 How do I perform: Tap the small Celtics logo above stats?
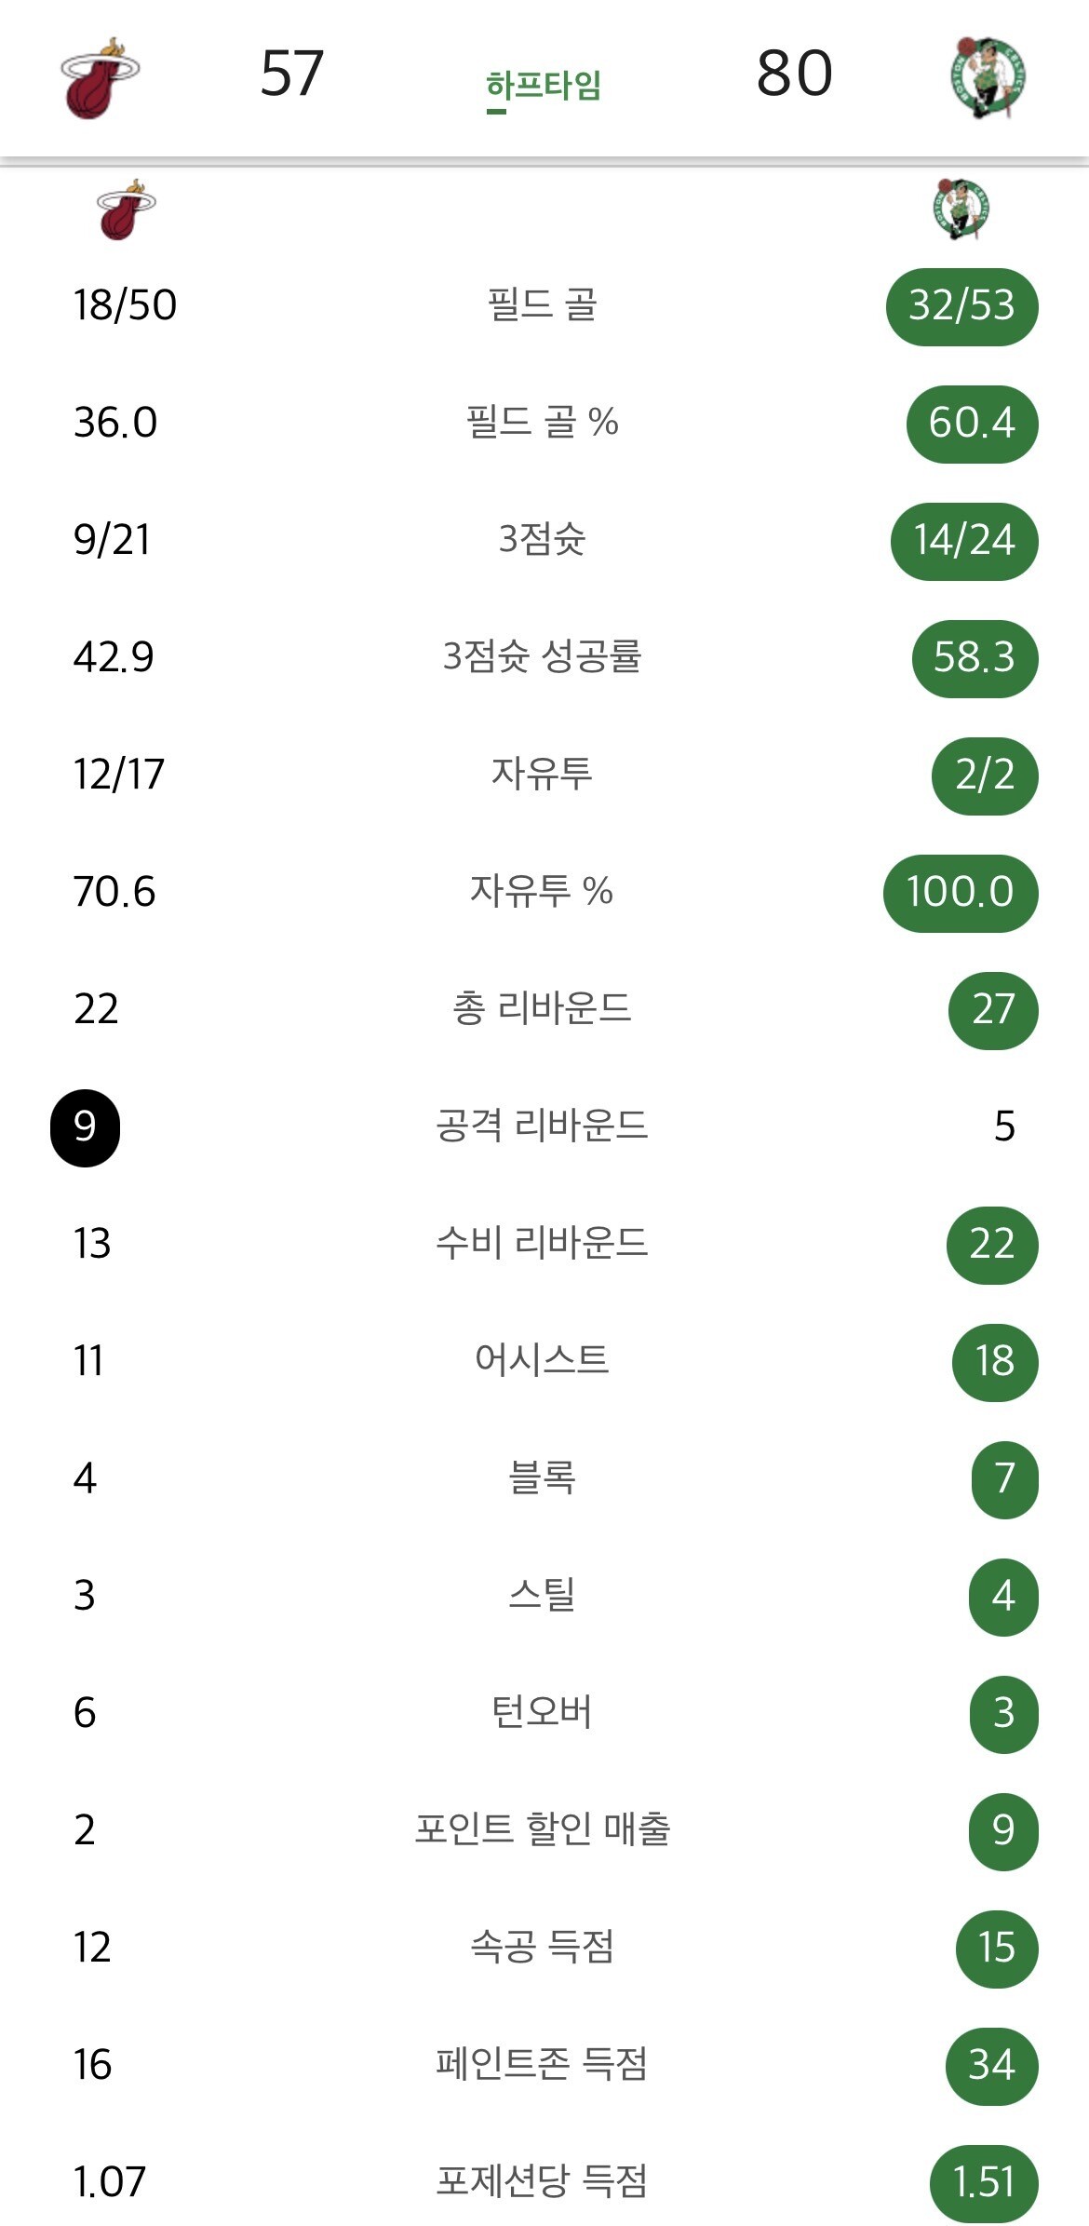coord(961,209)
